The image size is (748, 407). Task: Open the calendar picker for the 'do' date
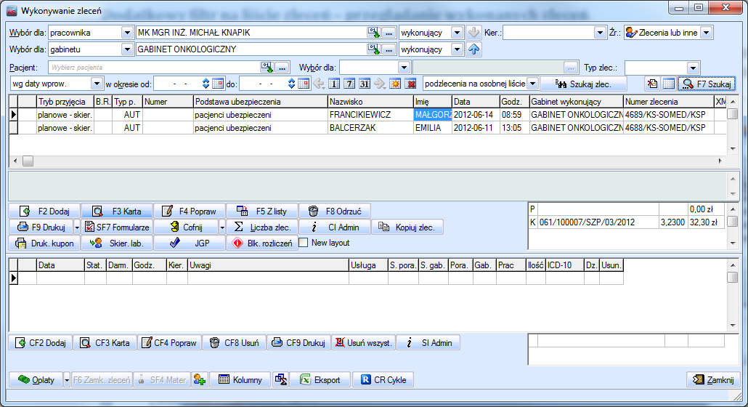[x=304, y=84]
